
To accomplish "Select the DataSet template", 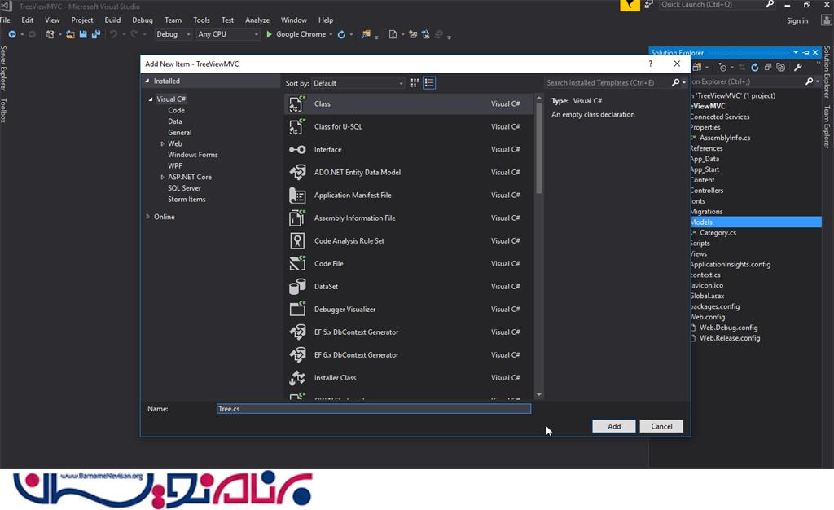I will pyautogui.click(x=409, y=287).
